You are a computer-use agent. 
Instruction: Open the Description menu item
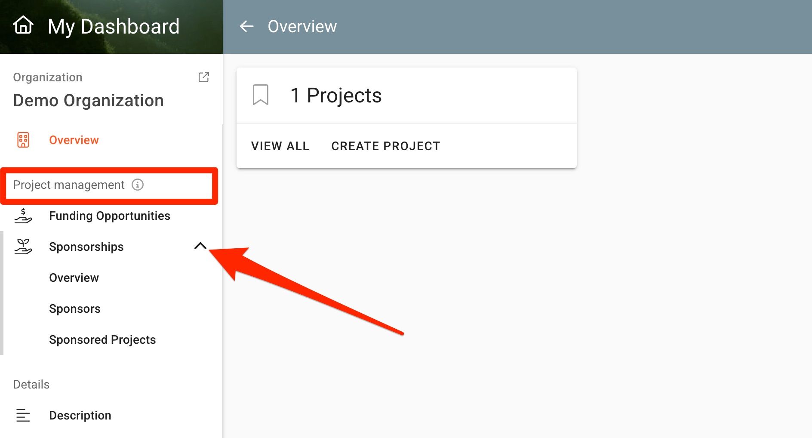(x=80, y=415)
